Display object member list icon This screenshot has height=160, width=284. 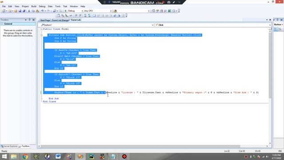tap(58, 16)
